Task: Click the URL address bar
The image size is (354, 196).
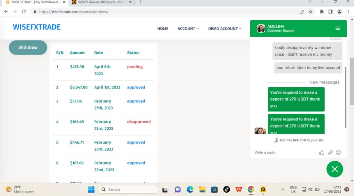Action: pyautogui.click(x=167, y=12)
